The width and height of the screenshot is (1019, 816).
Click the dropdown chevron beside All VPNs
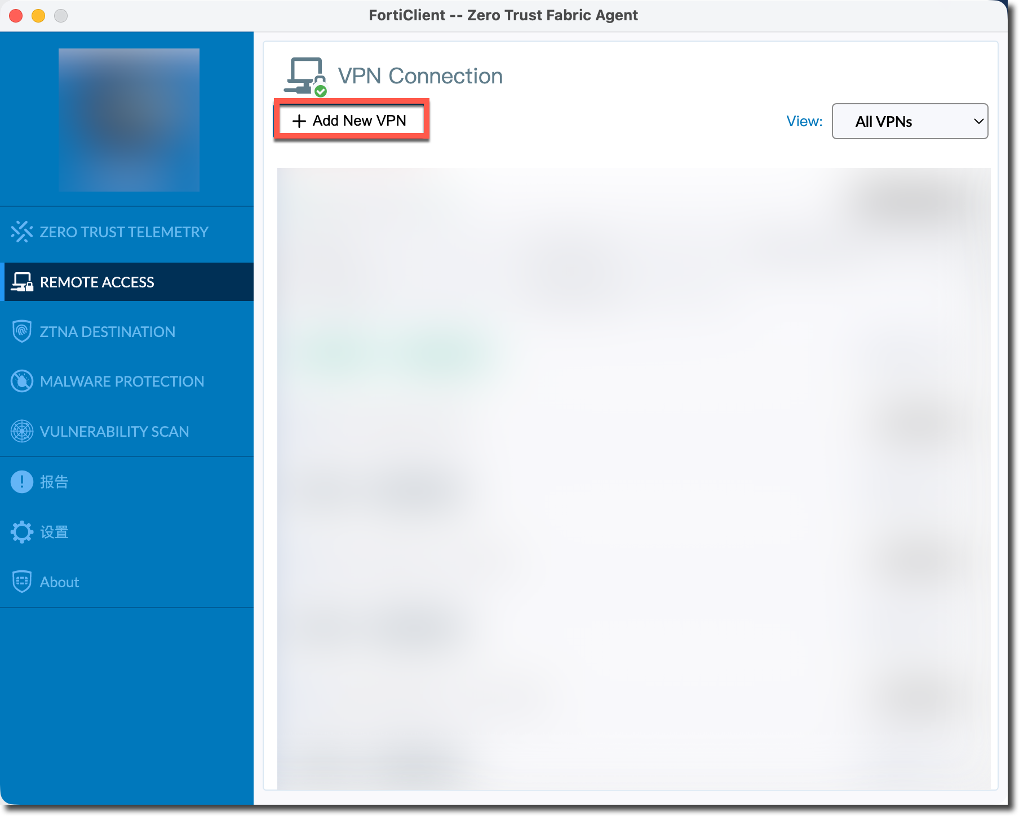tap(978, 121)
